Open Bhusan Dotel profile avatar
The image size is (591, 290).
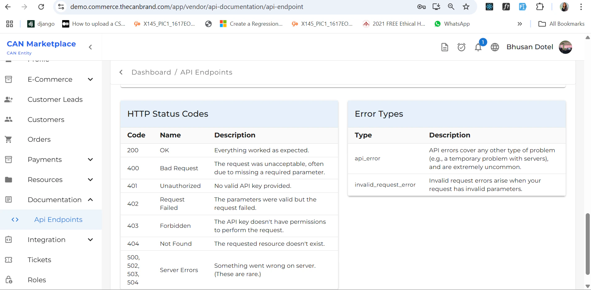click(x=565, y=47)
